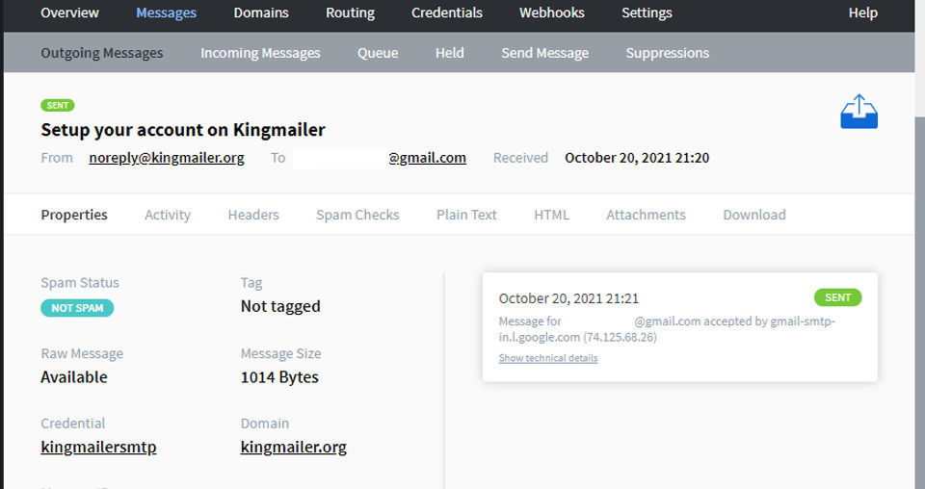Click the NOT SPAM status badge

tap(77, 308)
